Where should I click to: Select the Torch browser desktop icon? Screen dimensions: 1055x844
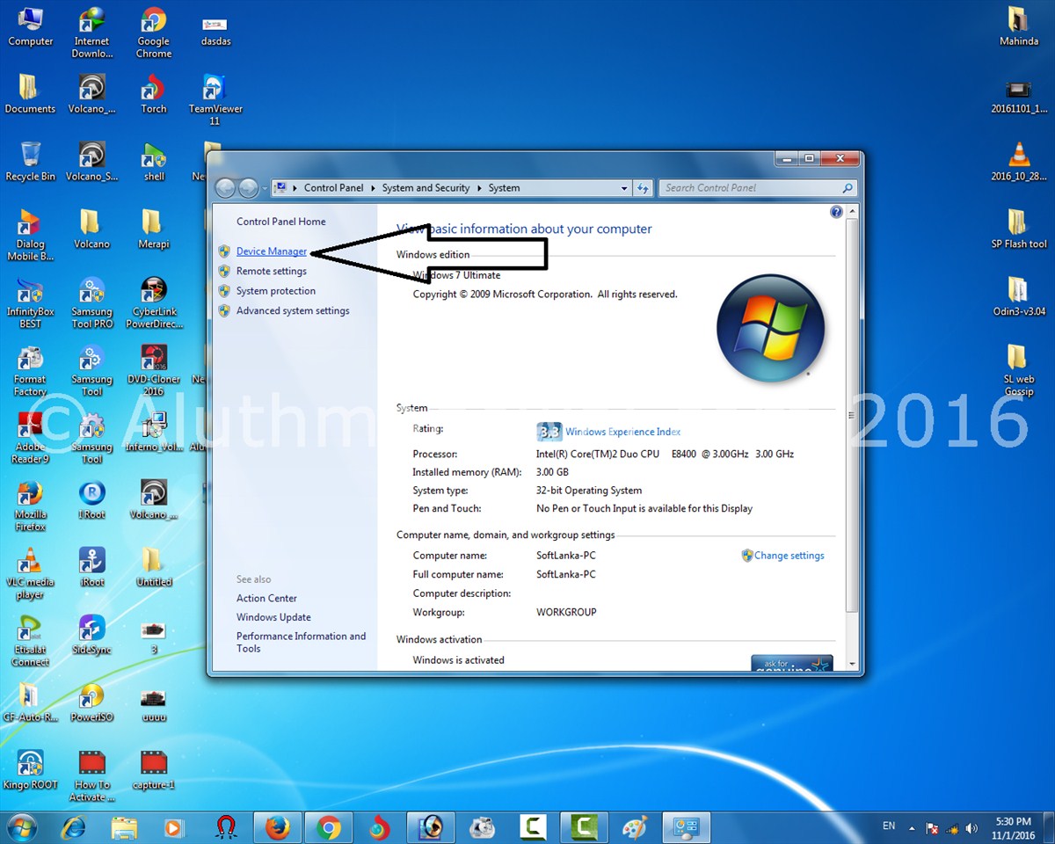pyautogui.click(x=154, y=94)
